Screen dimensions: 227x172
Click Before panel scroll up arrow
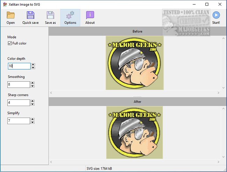click(224, 38)
